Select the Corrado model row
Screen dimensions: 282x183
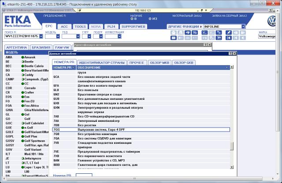click(26, 88)
